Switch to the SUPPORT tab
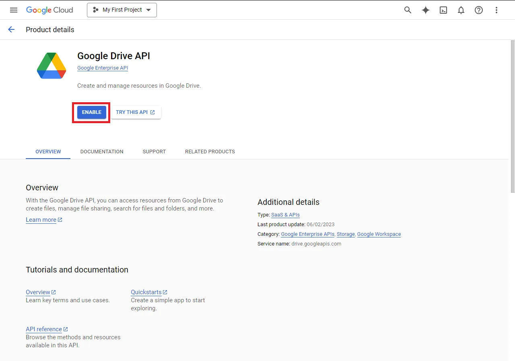 click(x=154, y=152)
